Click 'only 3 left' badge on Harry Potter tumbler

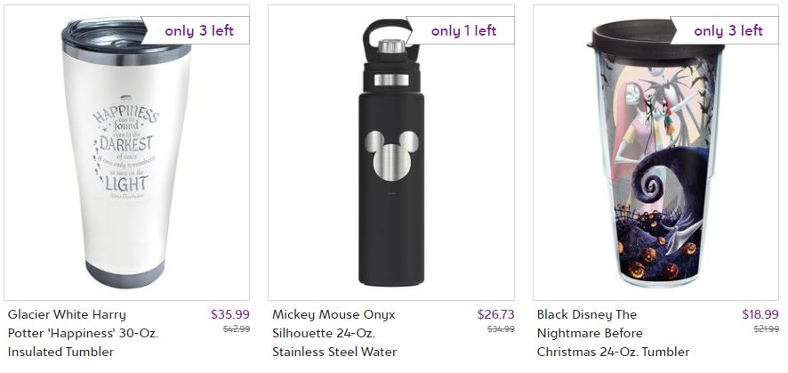199,30
